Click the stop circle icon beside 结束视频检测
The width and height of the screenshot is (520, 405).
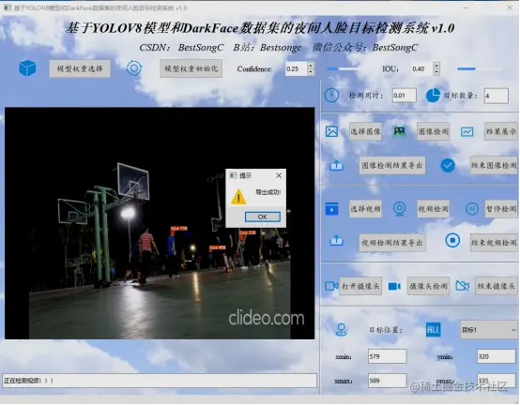[x=452, y=240]
